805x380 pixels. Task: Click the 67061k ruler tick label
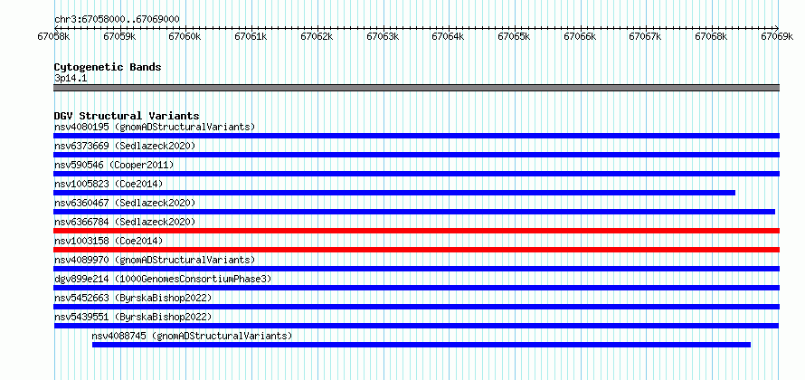pos(251,36)
